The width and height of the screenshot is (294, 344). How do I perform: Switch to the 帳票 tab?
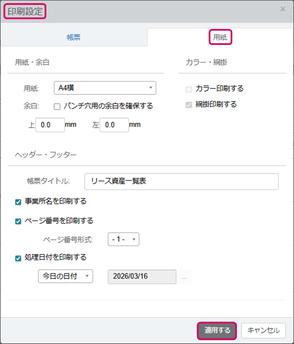(x=73, y=38)
